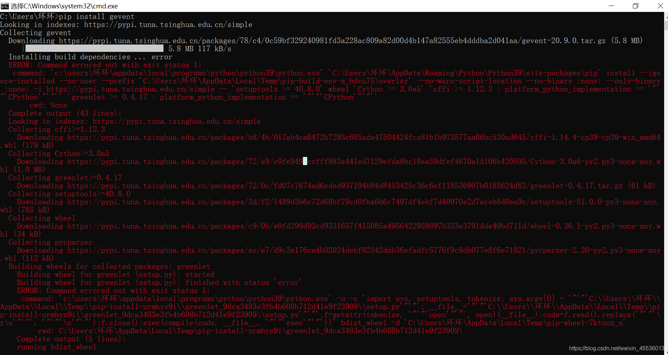Click the Complete output 43 lines text
Viewport: 668px width, 355px height.
64,113
